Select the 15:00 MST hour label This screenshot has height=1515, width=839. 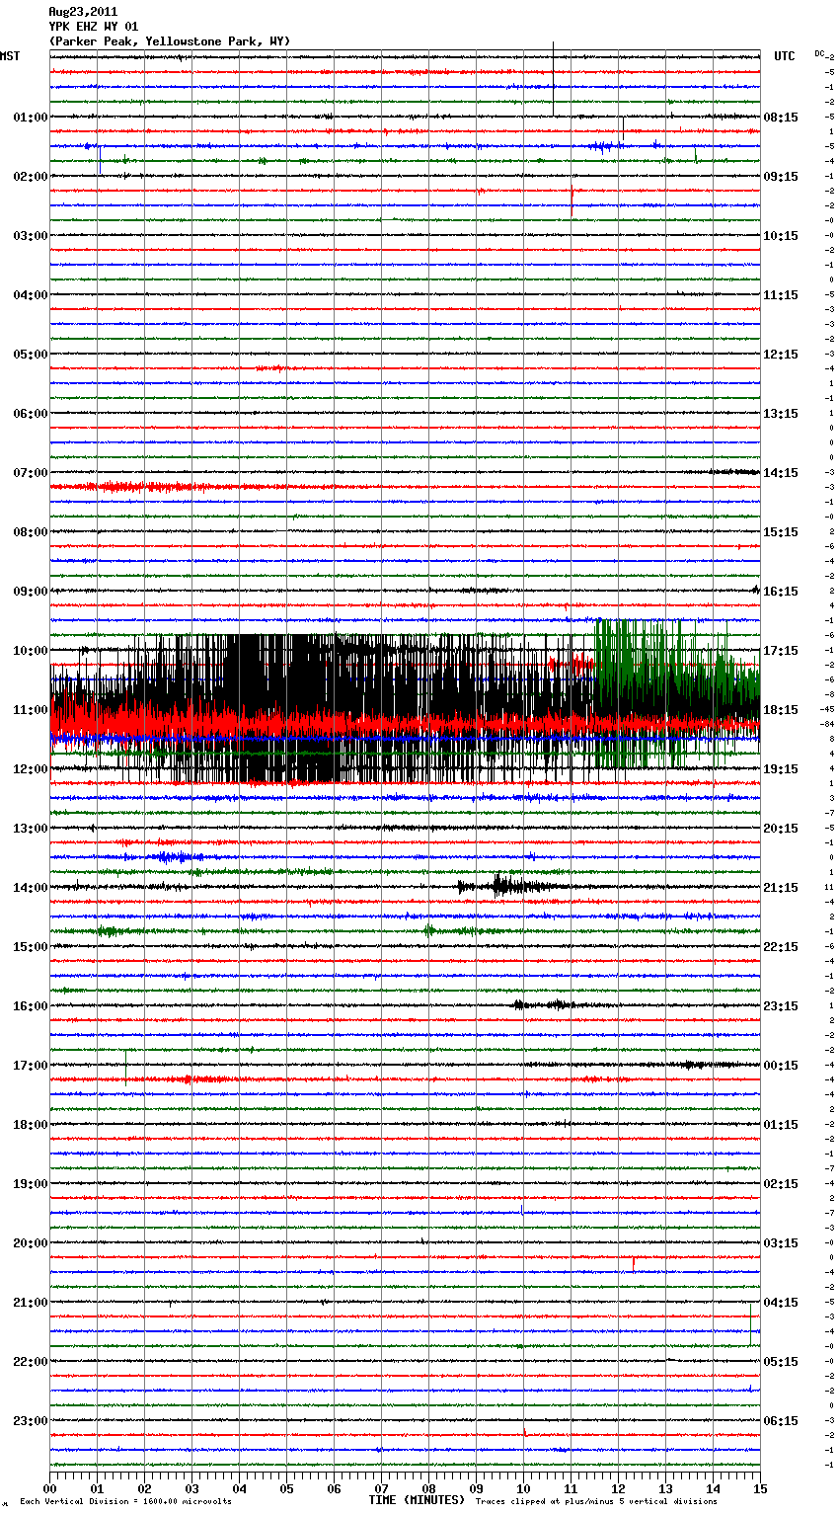(31, 947)
